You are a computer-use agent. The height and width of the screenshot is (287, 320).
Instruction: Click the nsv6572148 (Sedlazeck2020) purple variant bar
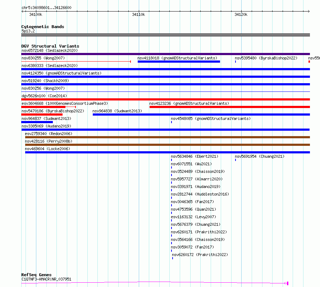click(x=165, y=54)
